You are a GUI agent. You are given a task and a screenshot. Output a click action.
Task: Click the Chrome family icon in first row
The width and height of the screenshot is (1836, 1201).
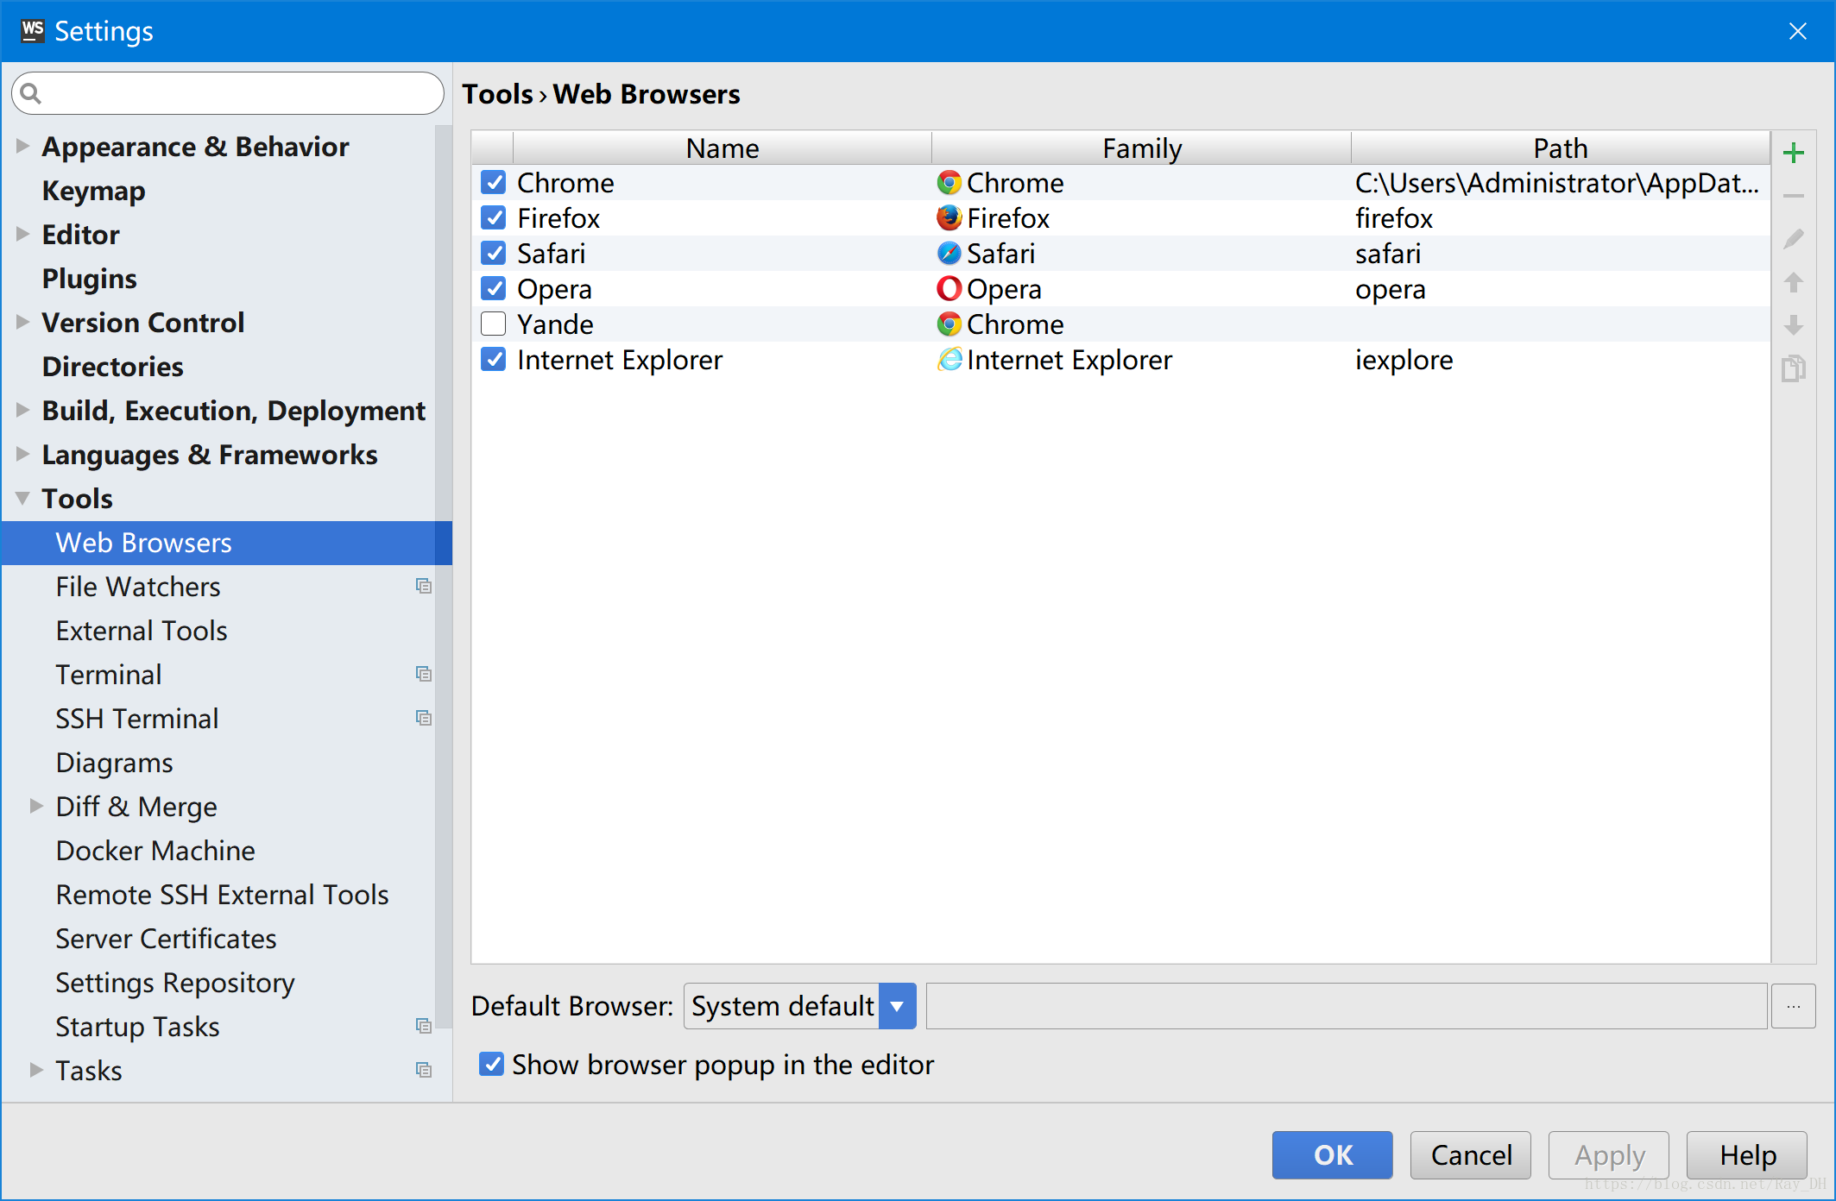tap(949, 183)
